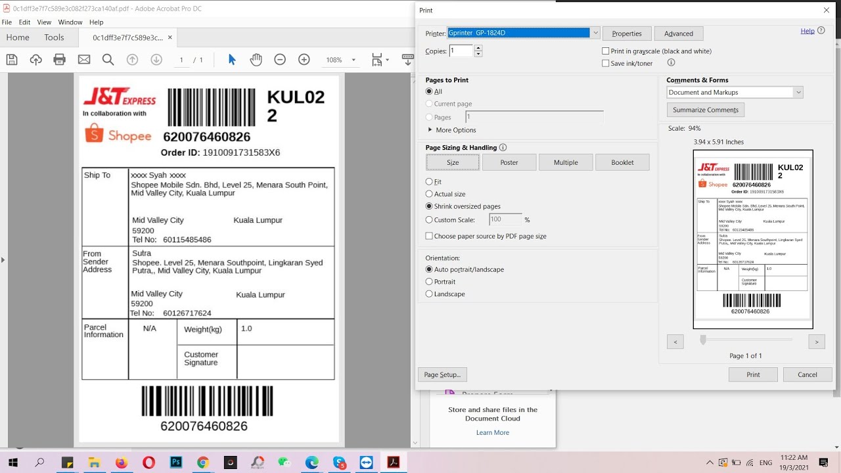Select the Booklet sizing button
This screenshot has width=841, height=473.
pyautogui.click(x=622, y=162)
